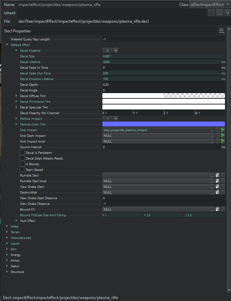231x301 pixels.
Task: Expand Particle Color Tint components
Action: pyautogui.click(x=16, y=124)
